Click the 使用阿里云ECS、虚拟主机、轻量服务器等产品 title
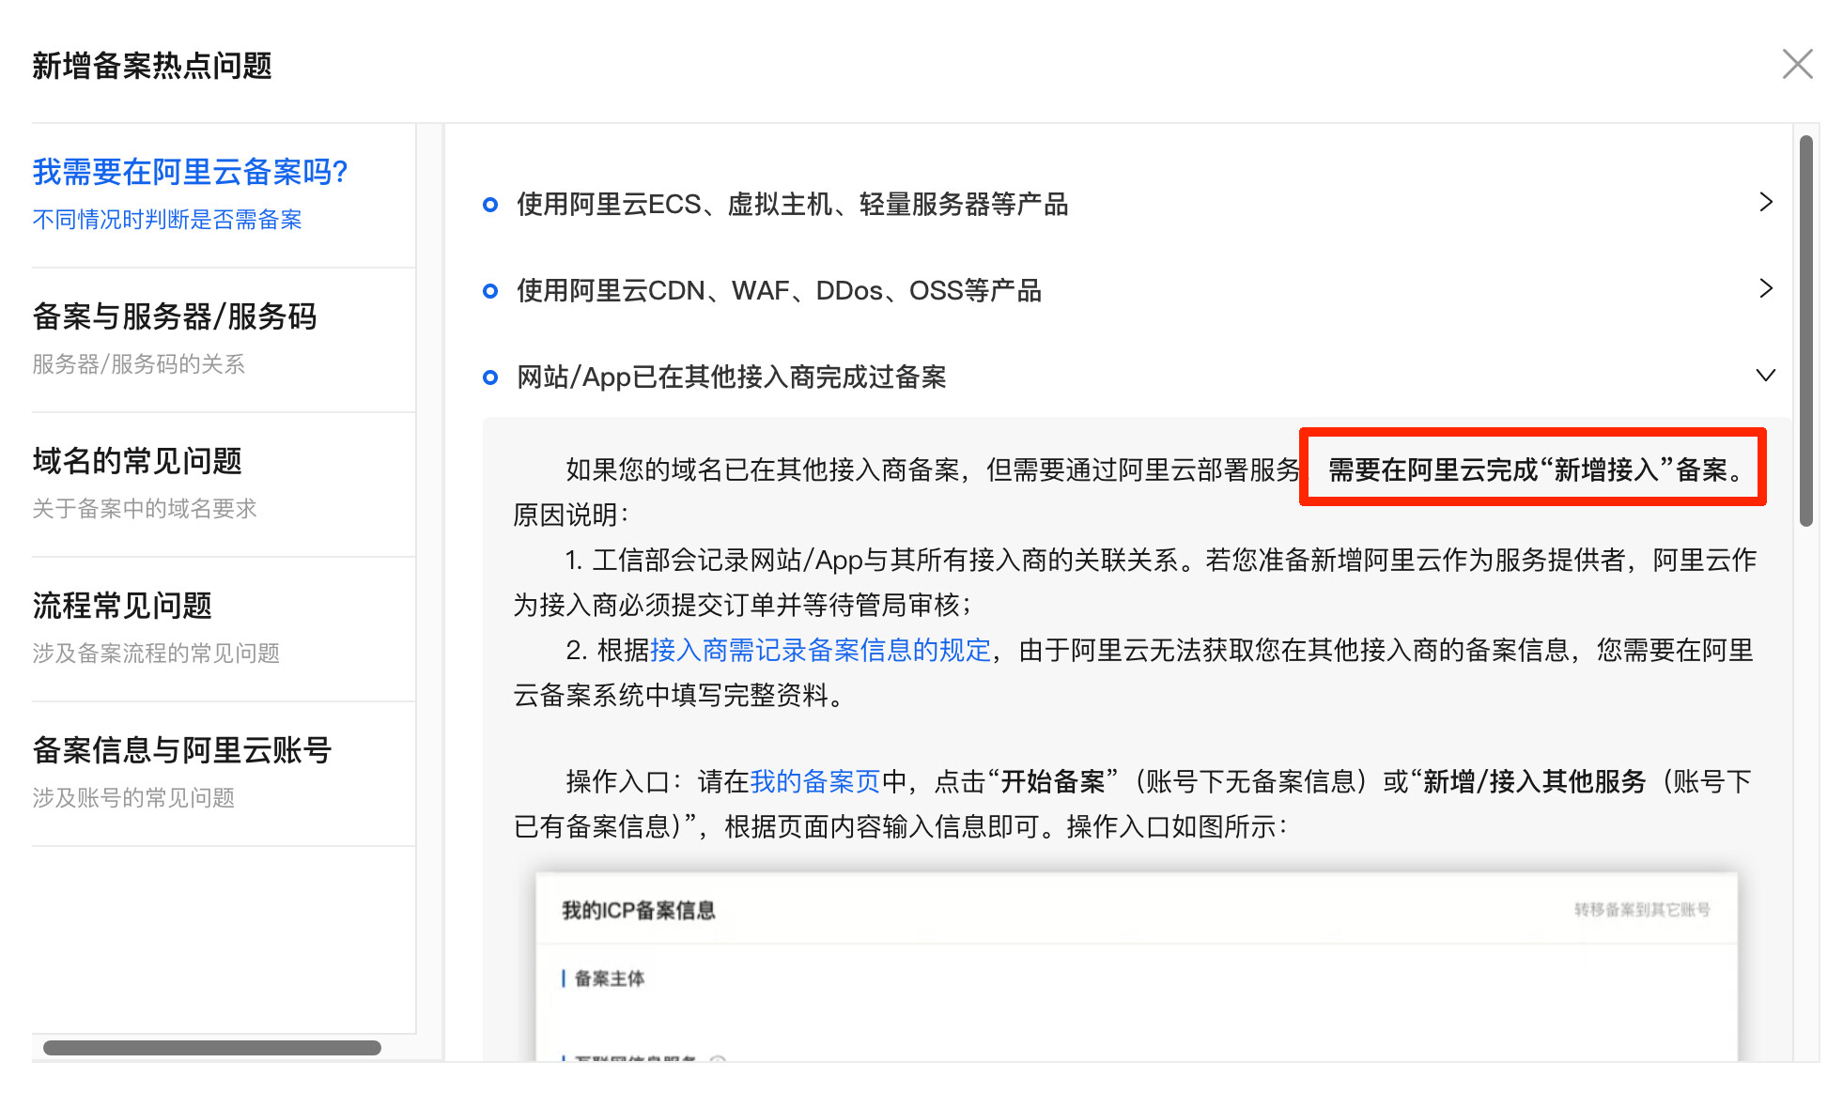The image size is (1843, 1108). [x=793, y=204]
